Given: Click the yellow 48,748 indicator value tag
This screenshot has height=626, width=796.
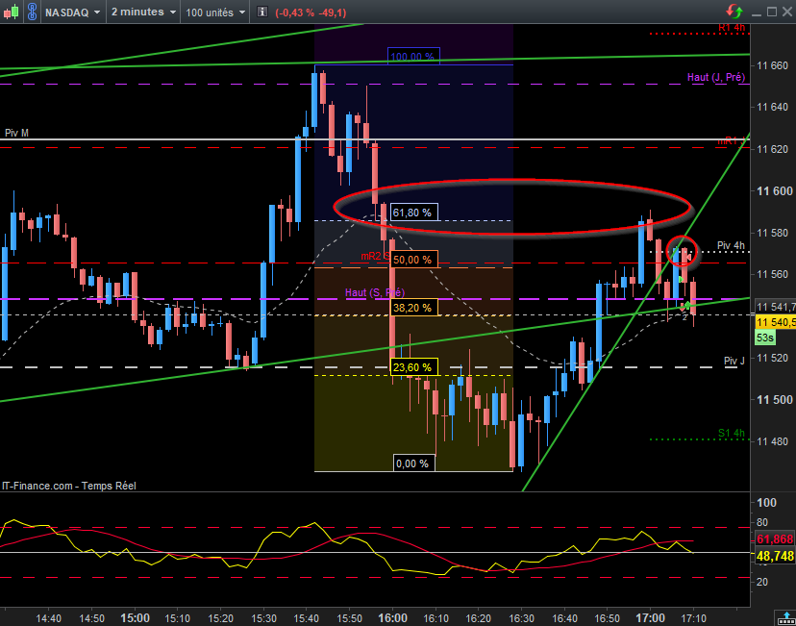Looking at the screenshot, I should pos(775,557).
